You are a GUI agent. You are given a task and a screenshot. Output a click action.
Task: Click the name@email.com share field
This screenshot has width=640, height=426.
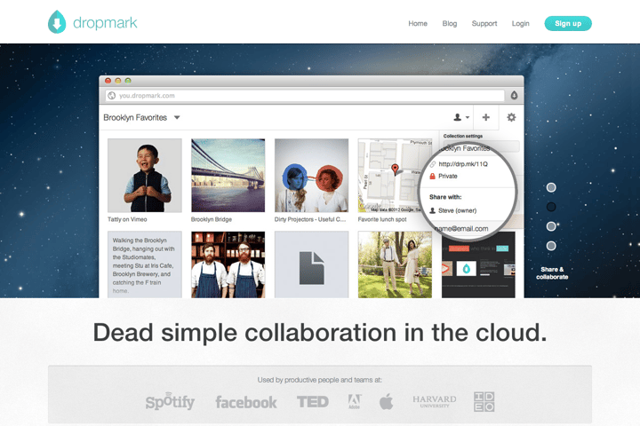click(461, 229)
